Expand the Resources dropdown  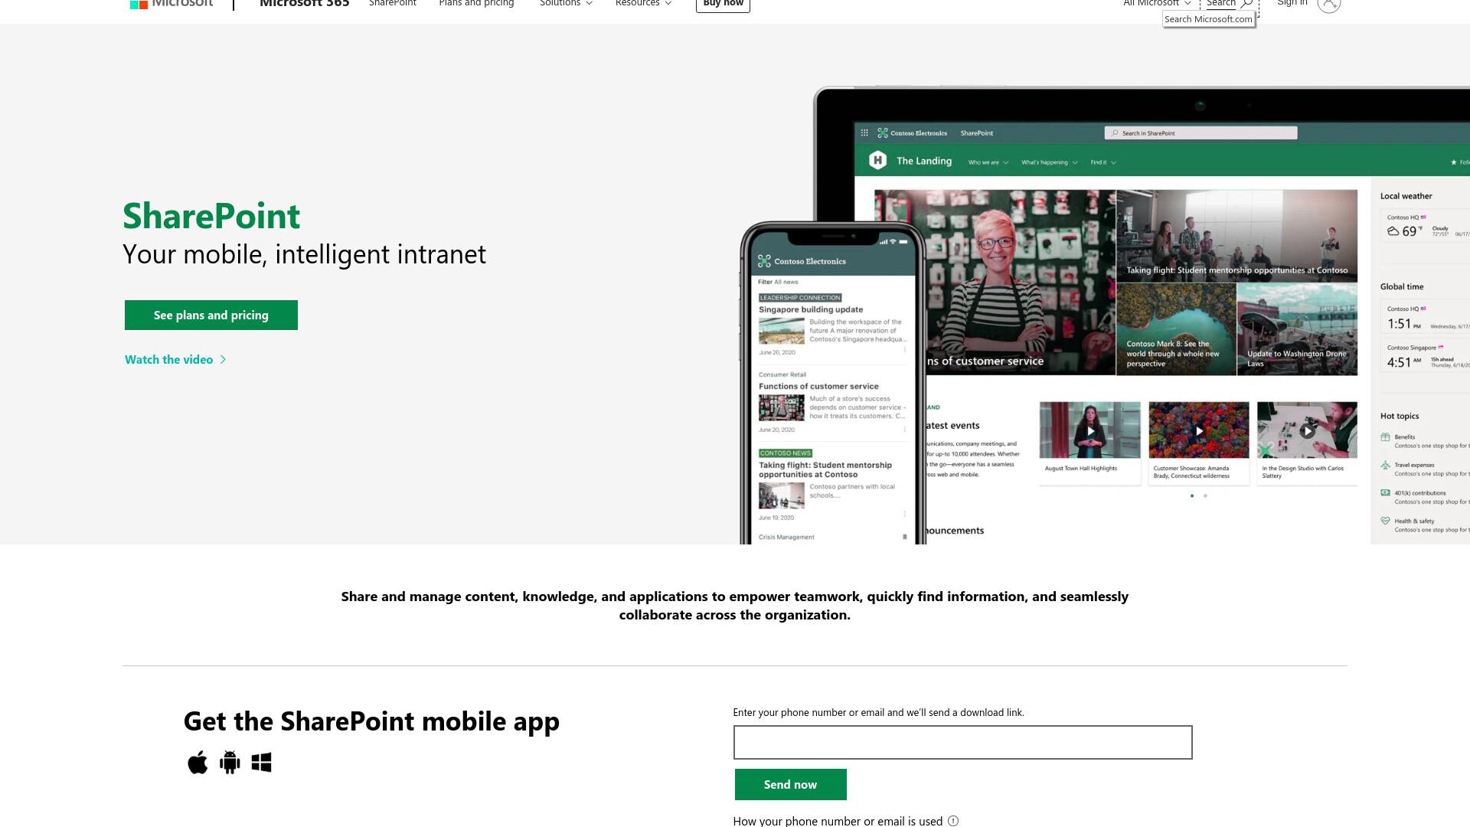click(643, 4)
